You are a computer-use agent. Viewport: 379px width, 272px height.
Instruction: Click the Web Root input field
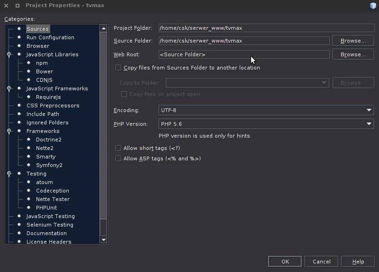(244, 54)
